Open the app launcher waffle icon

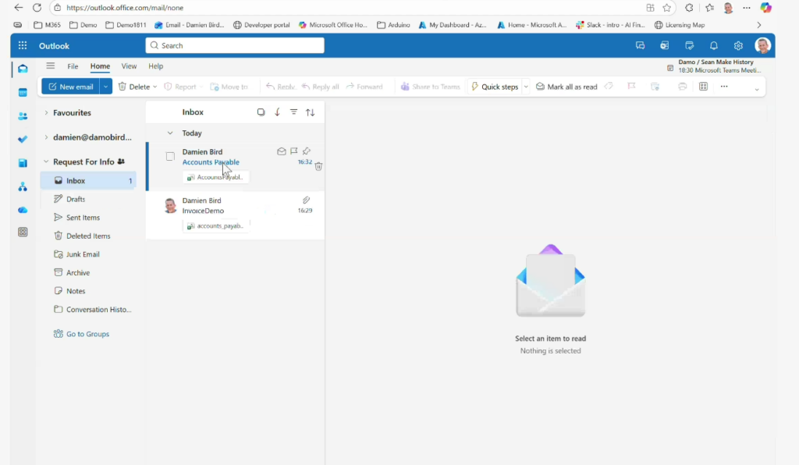pos(23,46)
